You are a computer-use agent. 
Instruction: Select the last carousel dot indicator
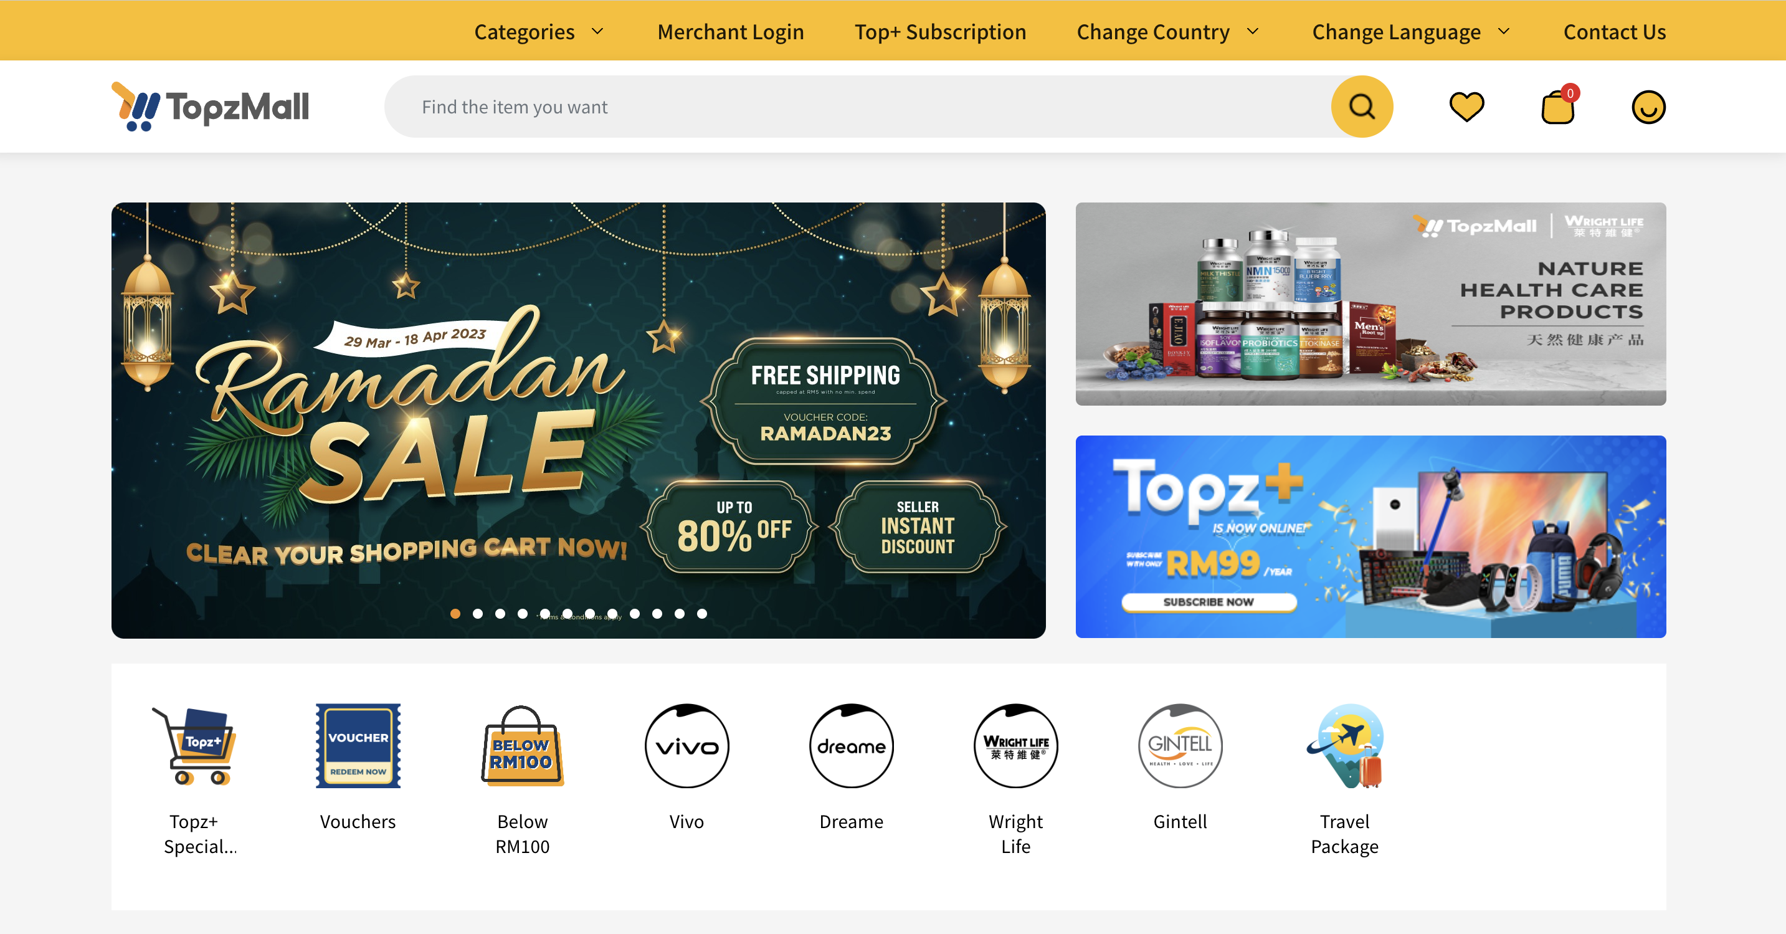(701, 614)
